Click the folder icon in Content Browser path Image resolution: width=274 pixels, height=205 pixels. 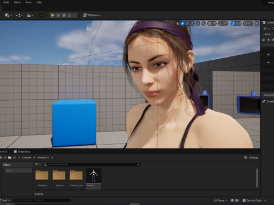pos(10,157)
